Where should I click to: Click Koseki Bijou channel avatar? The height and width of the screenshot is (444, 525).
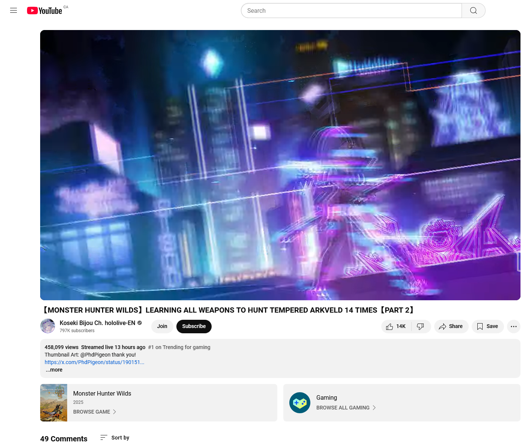tap(48, 326)
